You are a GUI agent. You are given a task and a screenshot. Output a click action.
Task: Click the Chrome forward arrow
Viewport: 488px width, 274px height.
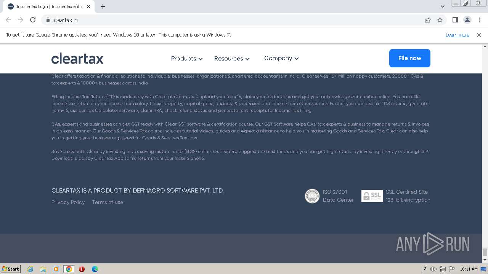pyautogui.click(x=21, y=20)
